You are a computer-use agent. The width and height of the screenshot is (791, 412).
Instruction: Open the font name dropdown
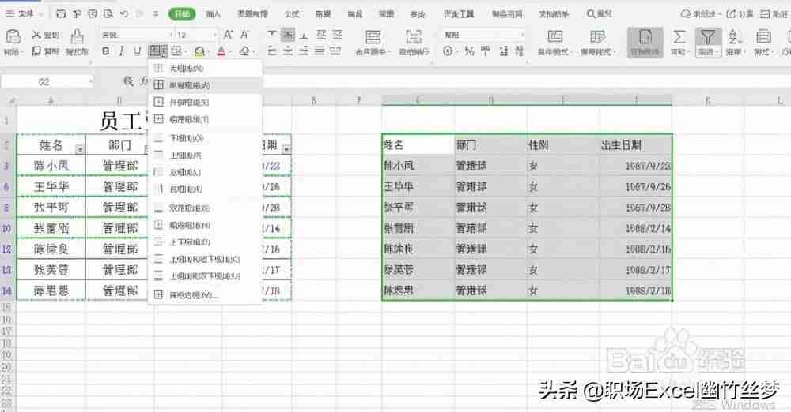coord(170,35)
